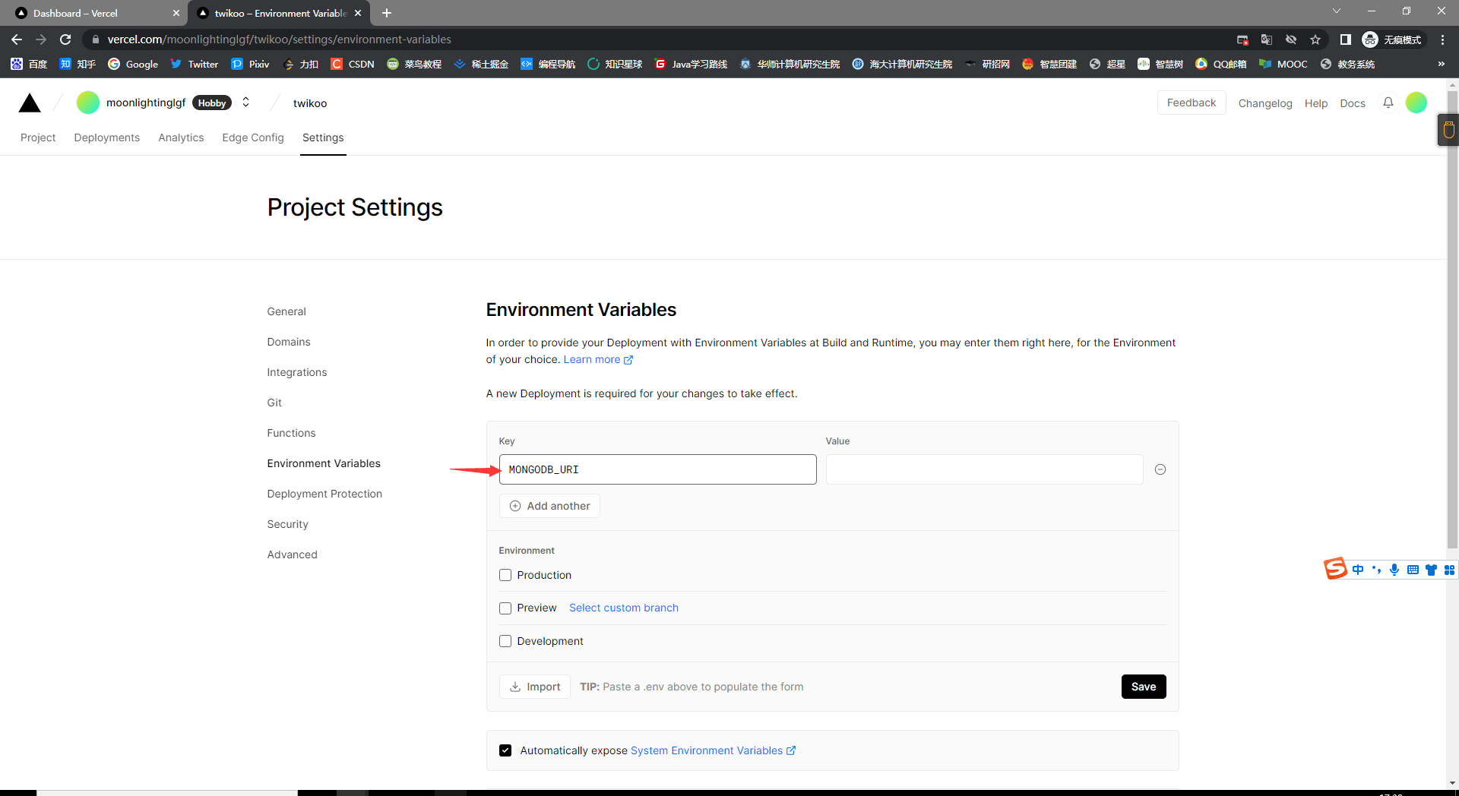Viewport: 1459px width, 796px height.
Task: Bookmark this page with star icon
Action: click(1315, 39)
